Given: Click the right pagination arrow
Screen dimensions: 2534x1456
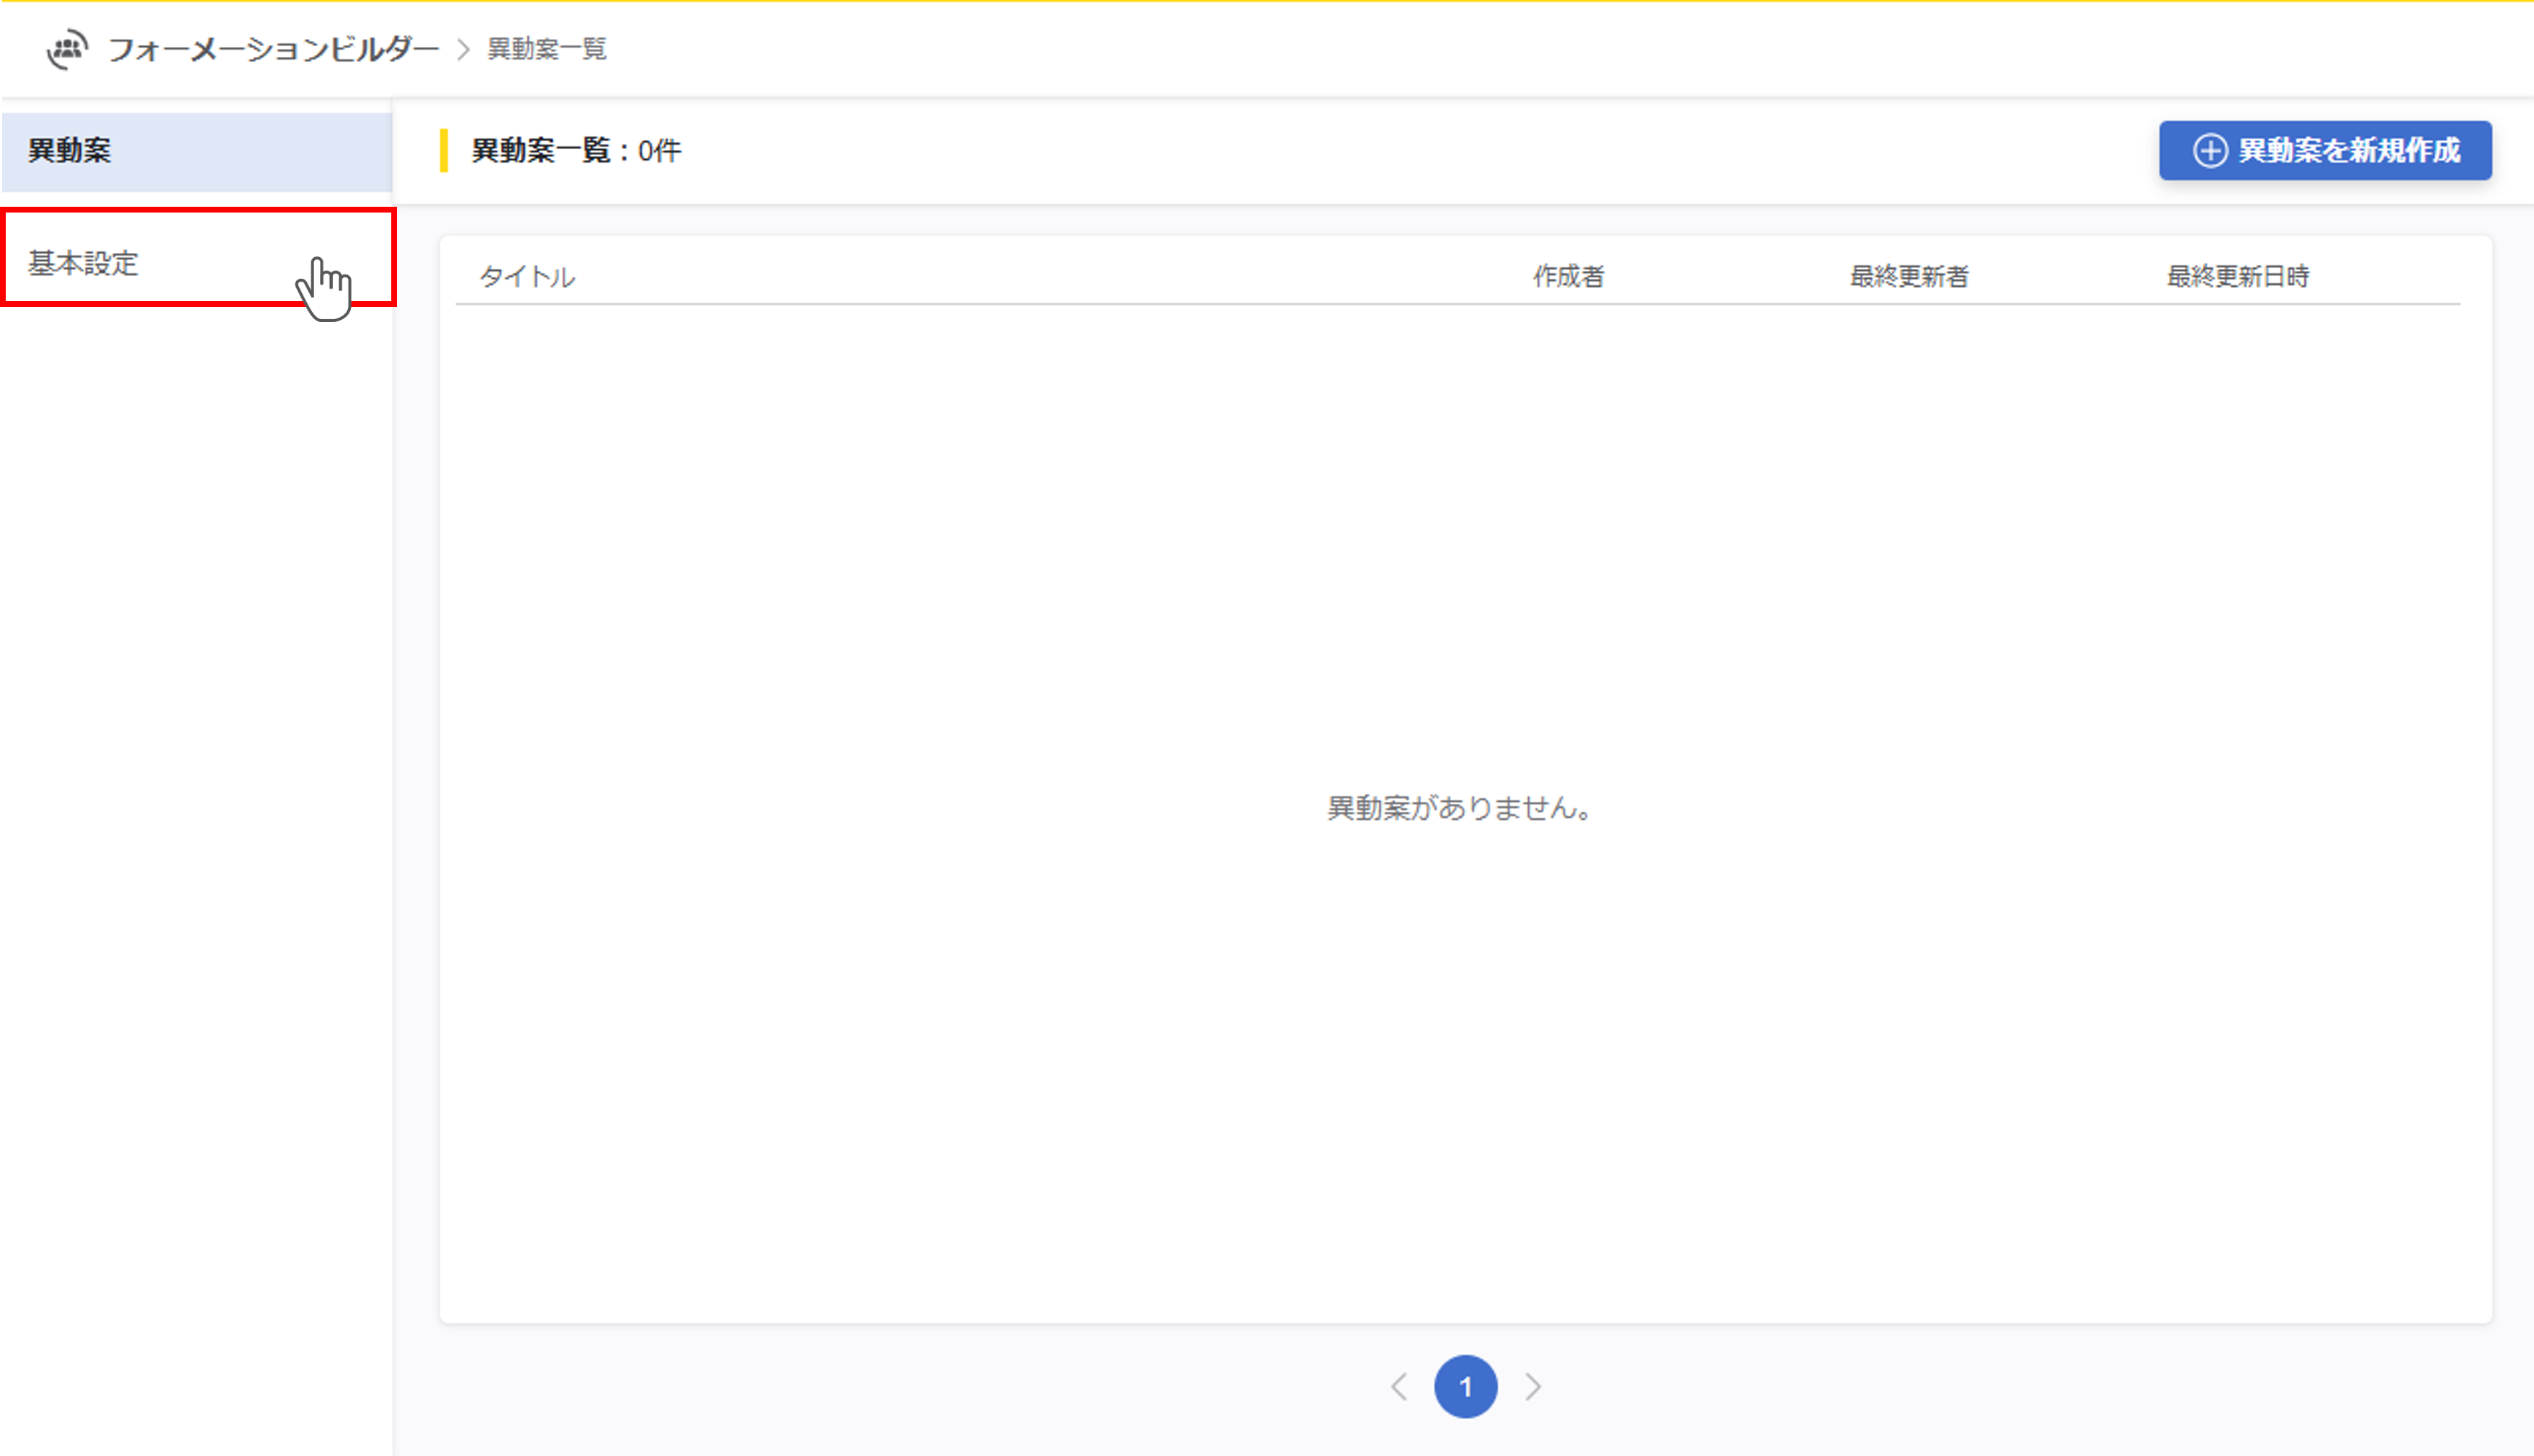Looking at the screenshot, I should pos(1533,1386).
